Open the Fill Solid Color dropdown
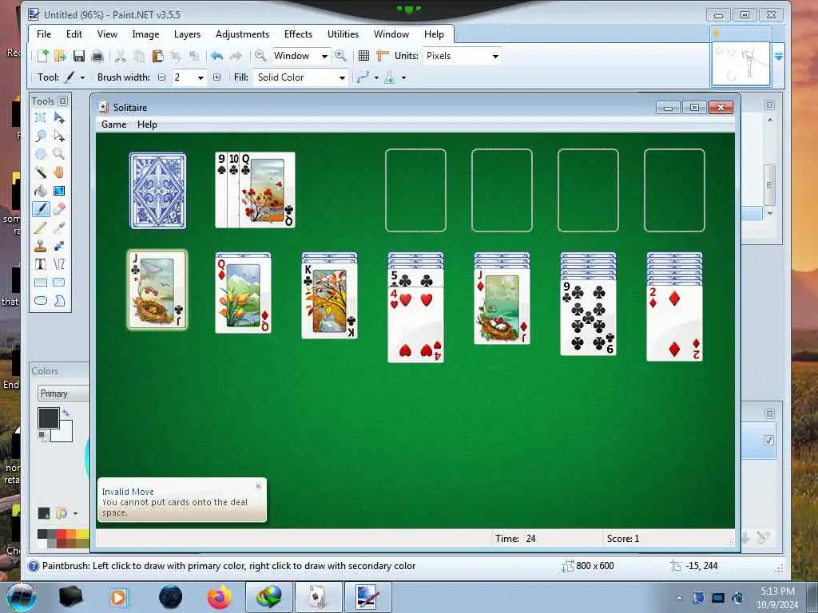818x613 pixels. [x=300, y=77]
